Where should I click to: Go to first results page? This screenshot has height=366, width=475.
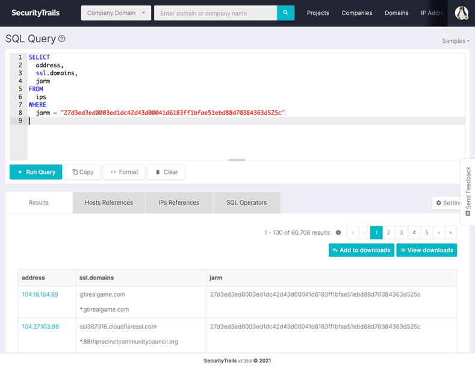point(353,232)
